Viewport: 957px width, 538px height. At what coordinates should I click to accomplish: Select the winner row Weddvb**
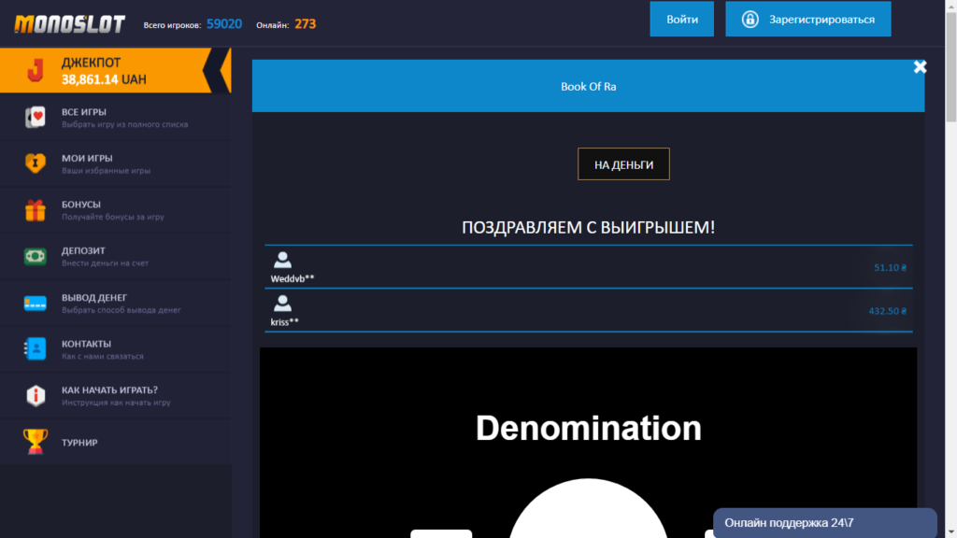(588, 267)
